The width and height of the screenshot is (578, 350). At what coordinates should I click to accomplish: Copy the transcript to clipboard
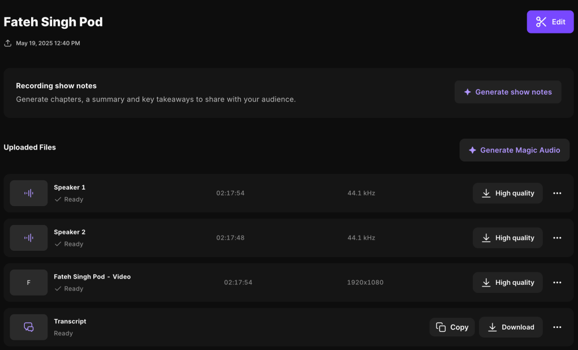pyautogui.click(x=452, y=327)
